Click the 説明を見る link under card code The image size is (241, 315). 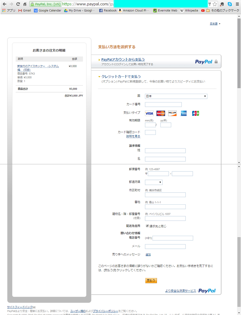[133, 137]
